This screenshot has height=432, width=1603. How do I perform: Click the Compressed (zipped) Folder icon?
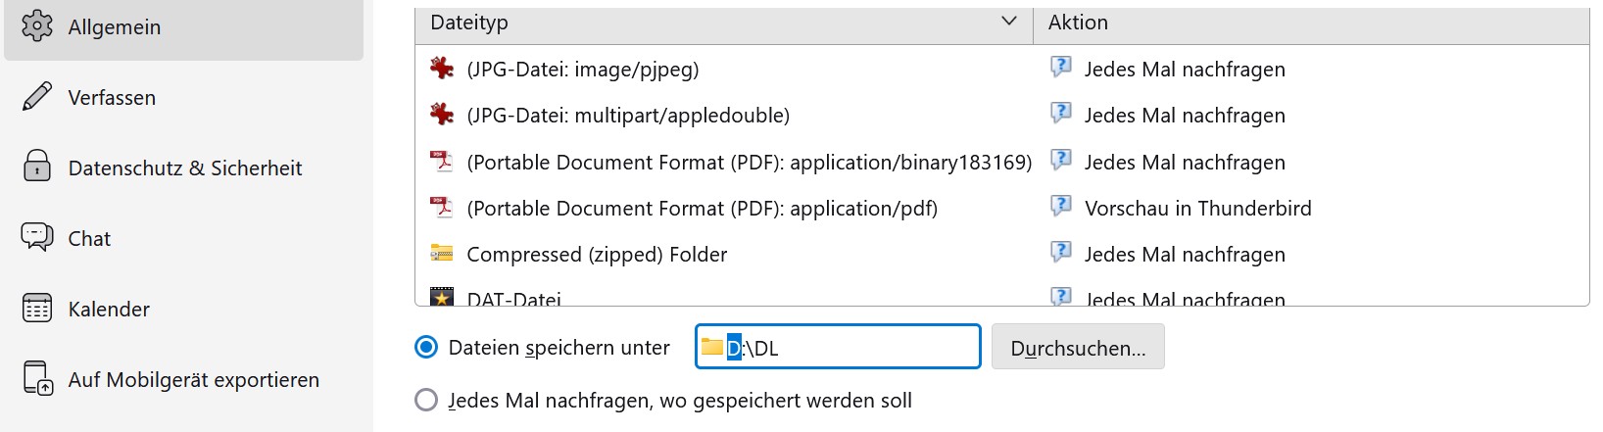pos(442,254)
